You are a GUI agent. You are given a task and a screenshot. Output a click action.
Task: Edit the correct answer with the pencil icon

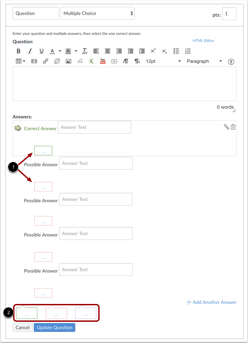pos(226,127)
